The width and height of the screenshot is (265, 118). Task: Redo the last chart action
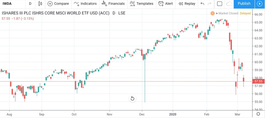pyautogui.click(x=210, y=4)
